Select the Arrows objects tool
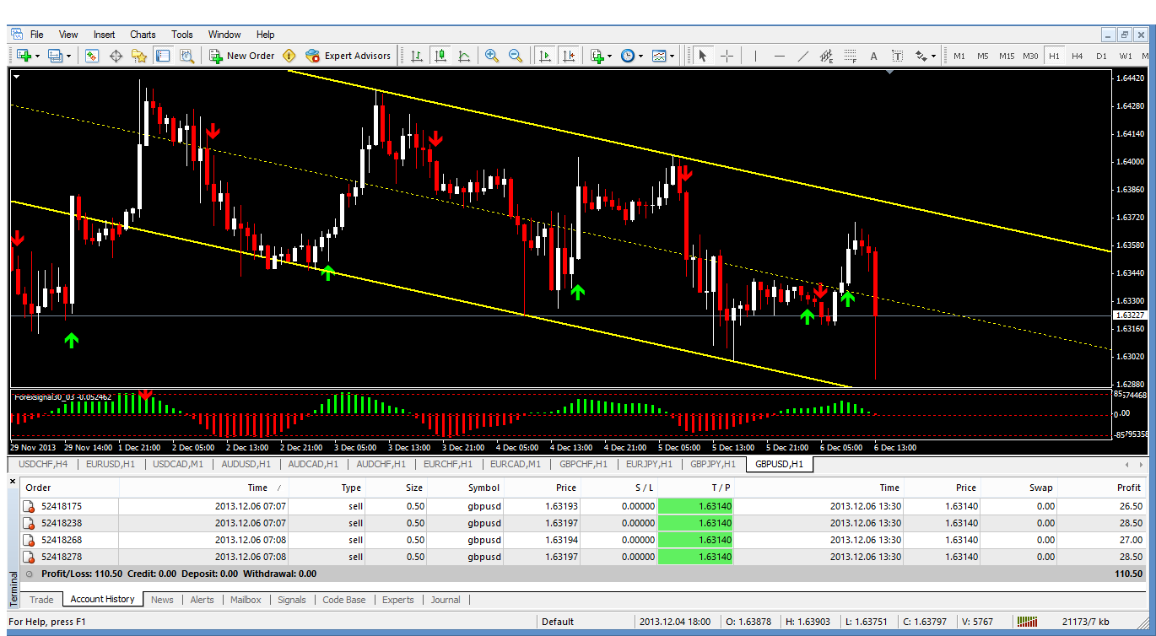1156x636 pixels. (x=921, y=56)
